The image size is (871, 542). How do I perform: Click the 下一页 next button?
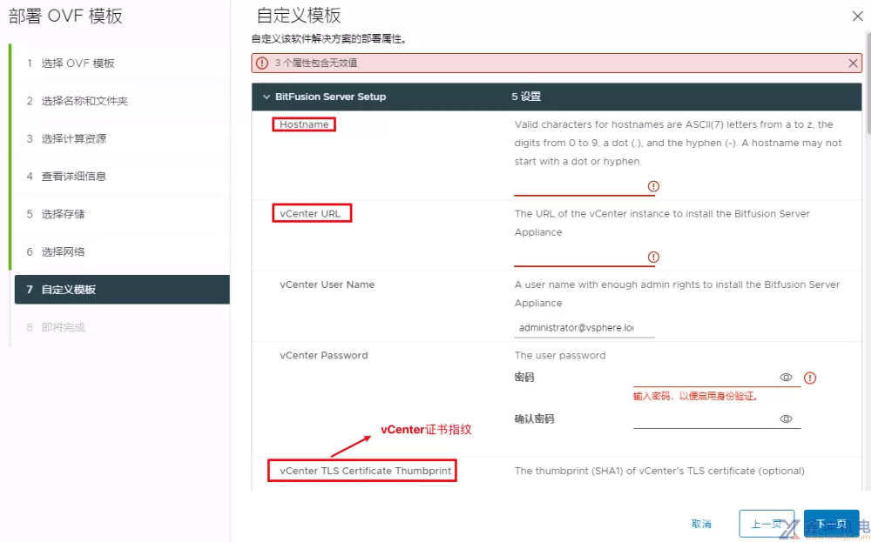831,524
